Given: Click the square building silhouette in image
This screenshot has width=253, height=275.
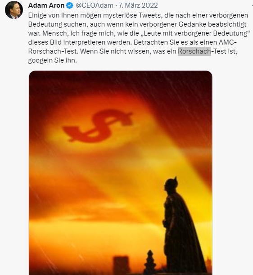Looking at the screenshot, I should tap(121, 265).
